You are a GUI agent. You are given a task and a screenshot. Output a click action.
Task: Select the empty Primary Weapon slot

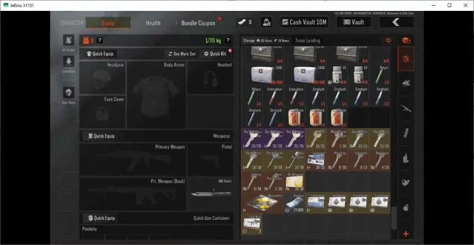[x=133, y=159]
